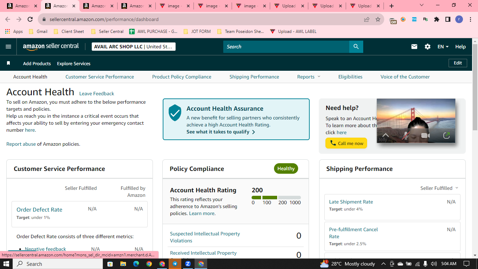
Task: Share this page from the address bar
Action: coord(367,19)
